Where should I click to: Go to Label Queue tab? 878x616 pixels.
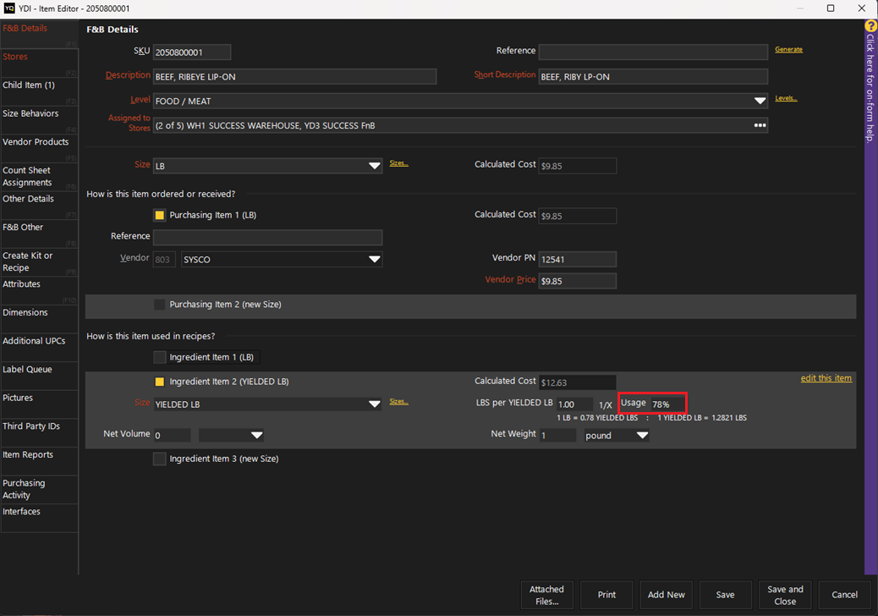(39, 376)
